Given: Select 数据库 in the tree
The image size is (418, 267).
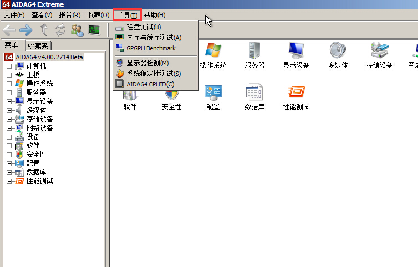Looking at the screenshot, I should tap(36, 172).
